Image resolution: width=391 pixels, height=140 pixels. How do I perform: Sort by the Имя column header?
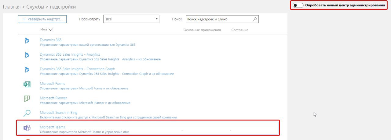point(46,30)
